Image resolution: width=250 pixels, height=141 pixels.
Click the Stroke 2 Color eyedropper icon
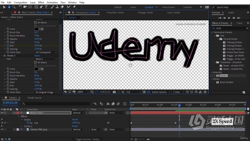(x=41, y=69)
